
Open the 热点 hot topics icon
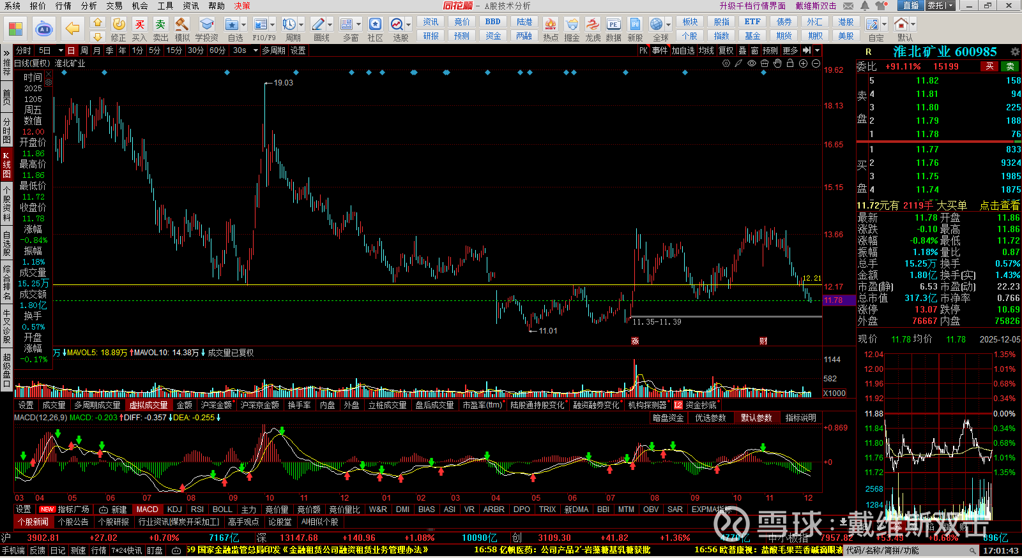click(550, 24)
